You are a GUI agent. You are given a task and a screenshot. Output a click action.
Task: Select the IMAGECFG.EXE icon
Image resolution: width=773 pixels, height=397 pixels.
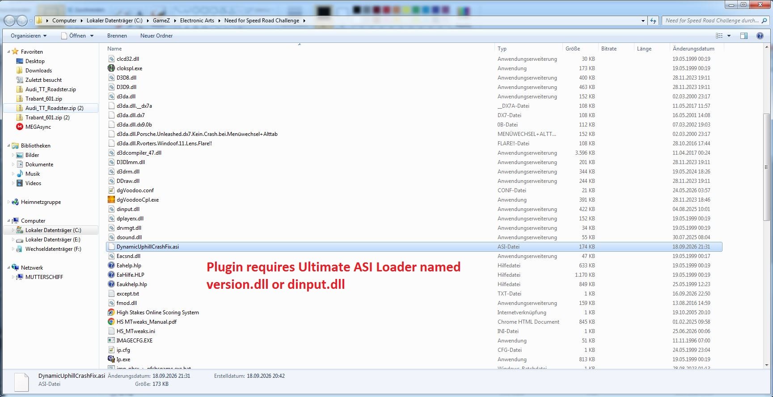point(111,340)
